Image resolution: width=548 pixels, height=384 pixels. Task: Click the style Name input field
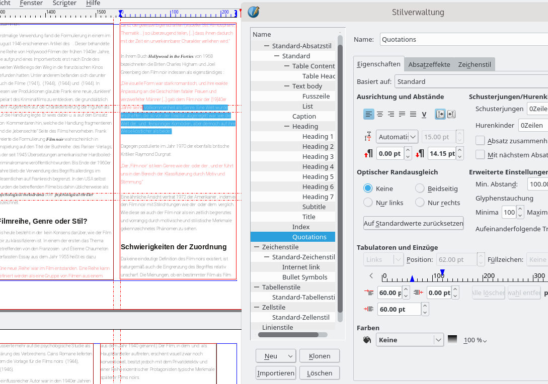pos(463,39)
